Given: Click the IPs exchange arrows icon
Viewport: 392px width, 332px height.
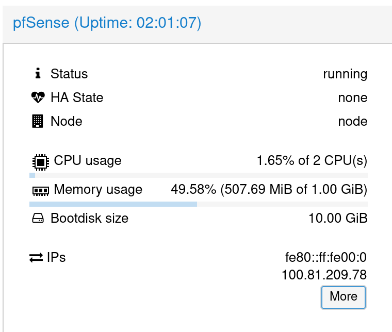Looking at the screenshot, I should coord(36,257).
